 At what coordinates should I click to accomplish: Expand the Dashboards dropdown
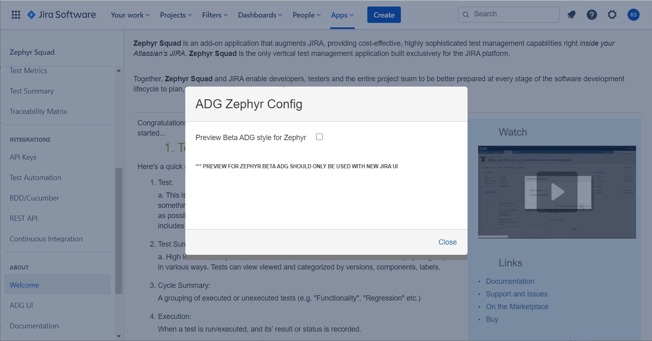(260, 15)
